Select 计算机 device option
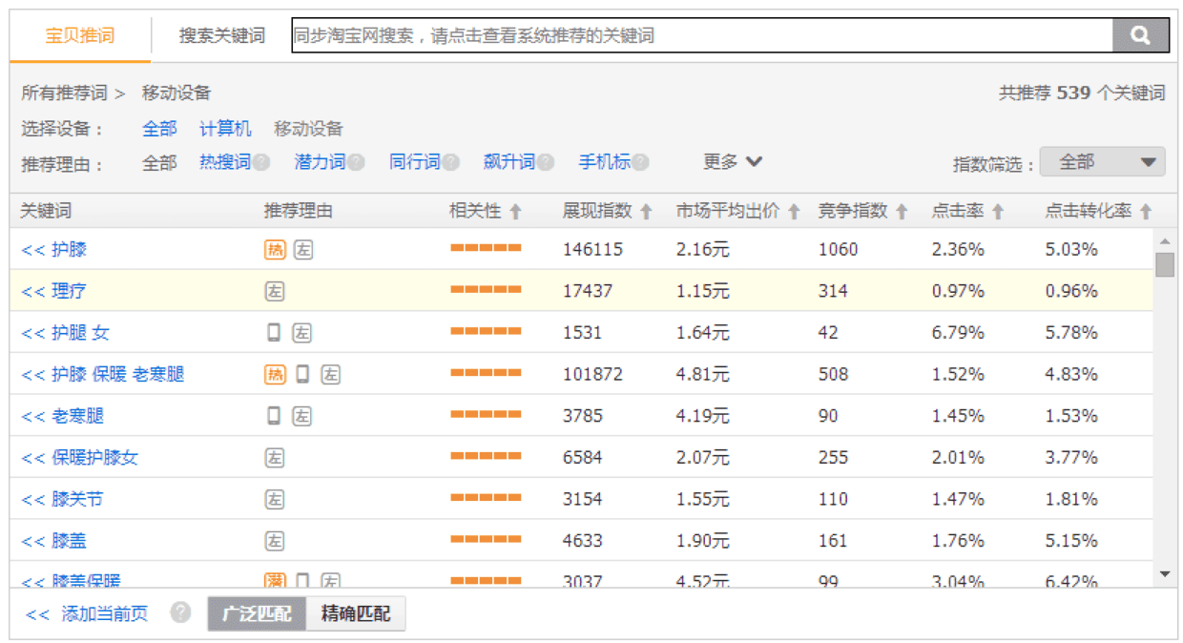Screen dimensions: 1183x643 [x=225, y=129]
